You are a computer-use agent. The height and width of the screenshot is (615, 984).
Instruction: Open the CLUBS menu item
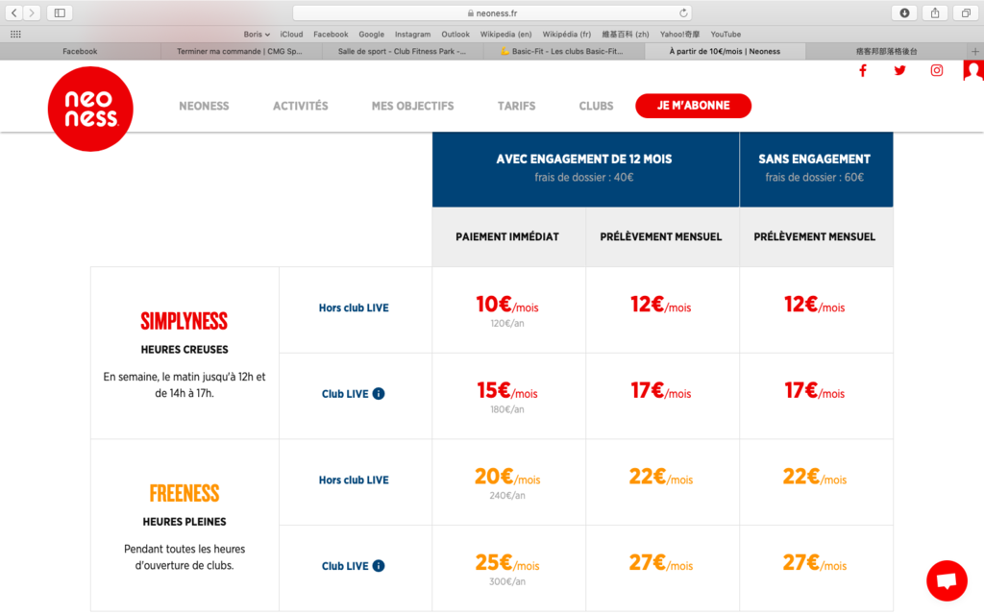coord(596,106)
